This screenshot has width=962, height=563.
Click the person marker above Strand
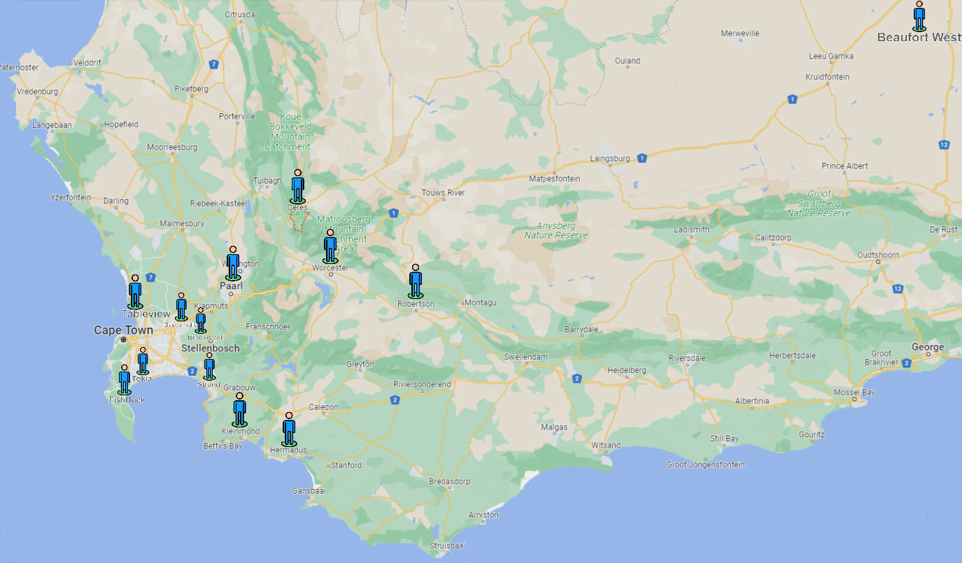click(209, 365)
